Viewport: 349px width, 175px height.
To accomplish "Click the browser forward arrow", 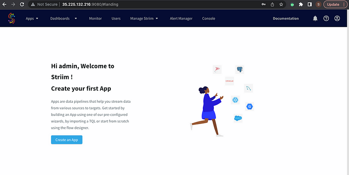I will [x=13, y=4].
